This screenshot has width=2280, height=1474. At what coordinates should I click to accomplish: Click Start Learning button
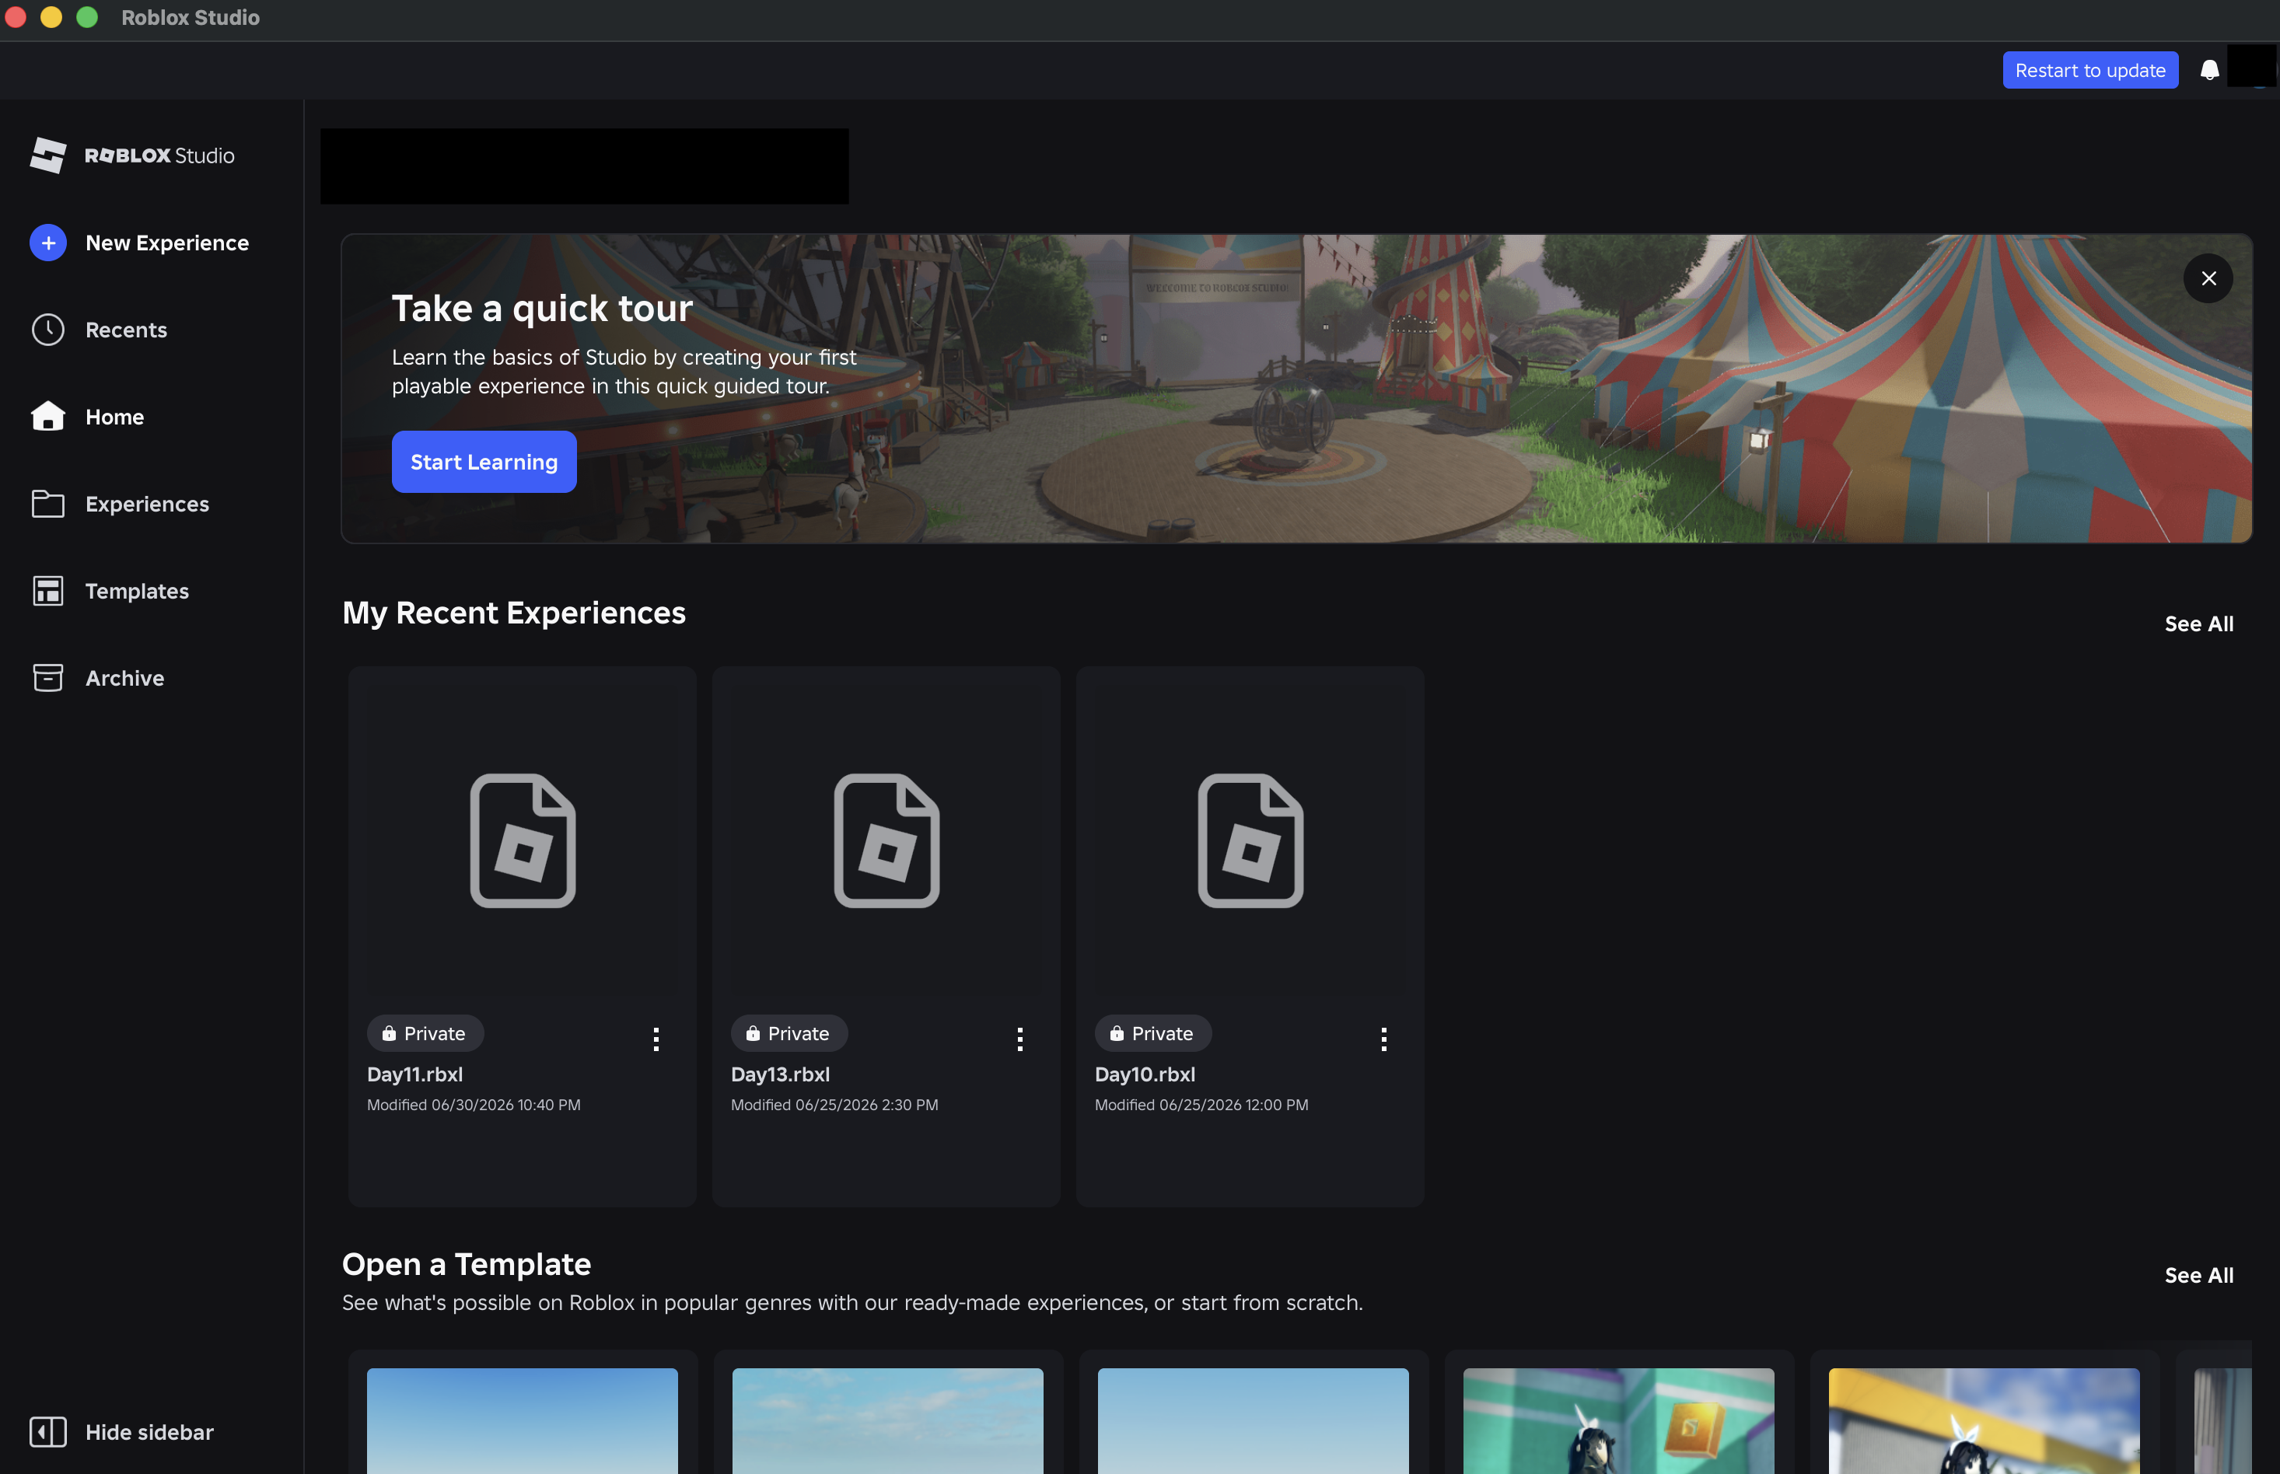(x=484, y=463)
